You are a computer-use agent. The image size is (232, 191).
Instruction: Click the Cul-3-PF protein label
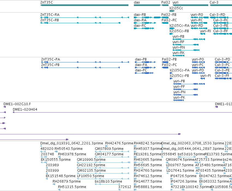[x=222, y=76]
